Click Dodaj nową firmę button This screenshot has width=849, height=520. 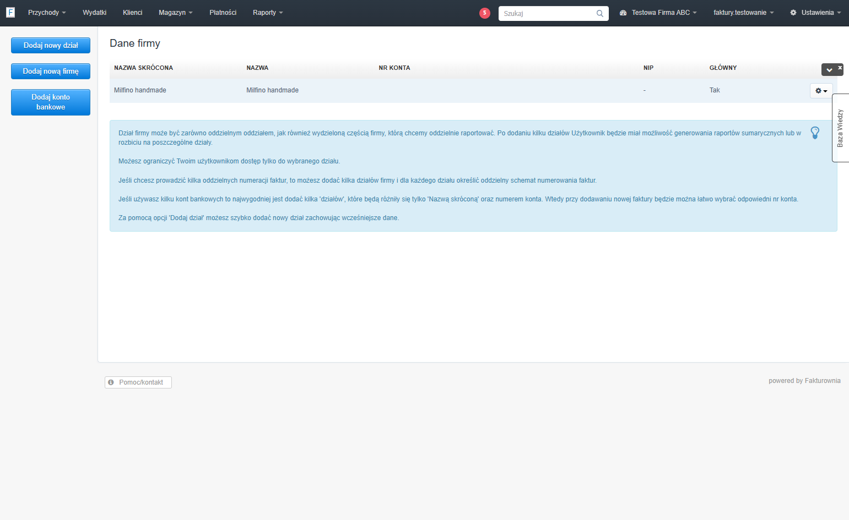point(51,72)
